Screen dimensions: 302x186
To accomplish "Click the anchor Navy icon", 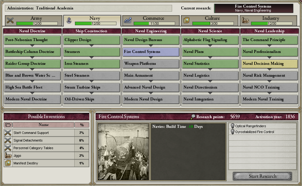I will pyautogui.click(x=69, y=20).
